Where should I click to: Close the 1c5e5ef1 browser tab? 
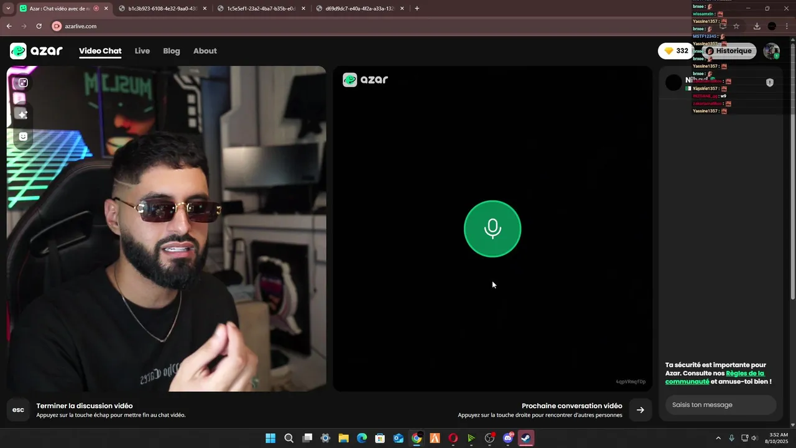click(303, 9)
